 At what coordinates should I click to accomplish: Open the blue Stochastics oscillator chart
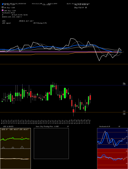[x=112, y=138]
